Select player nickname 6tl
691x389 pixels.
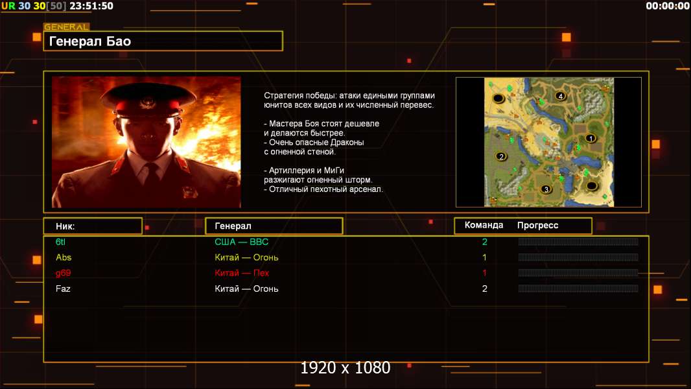[60, 242]
